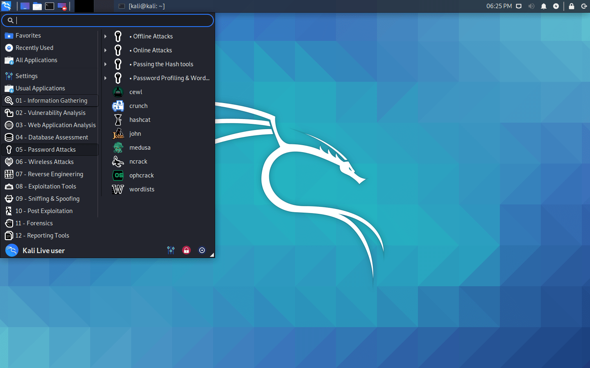This screenshot has height=368, width=590.
Task: Open 12 - Reporting Tools
Action: pos(50,236)
